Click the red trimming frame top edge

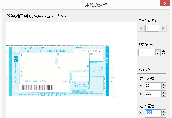click(x=59, y=45)
